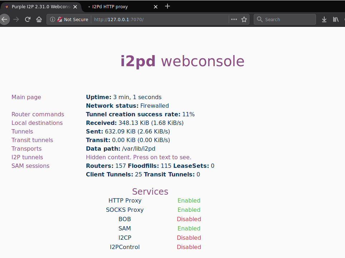Go to Local destinations

click(37, 123)
